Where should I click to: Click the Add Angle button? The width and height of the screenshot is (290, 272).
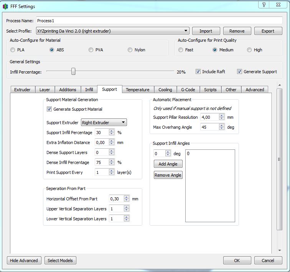click(x=168, y=164)
